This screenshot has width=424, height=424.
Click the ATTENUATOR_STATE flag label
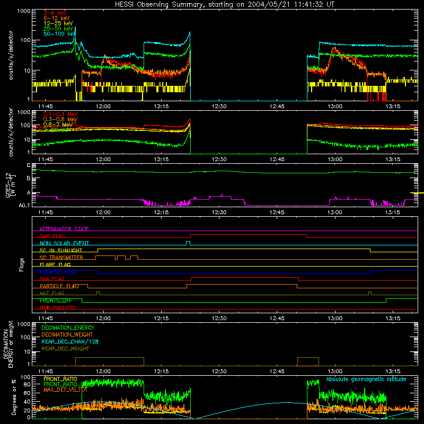tap(64, 229)
